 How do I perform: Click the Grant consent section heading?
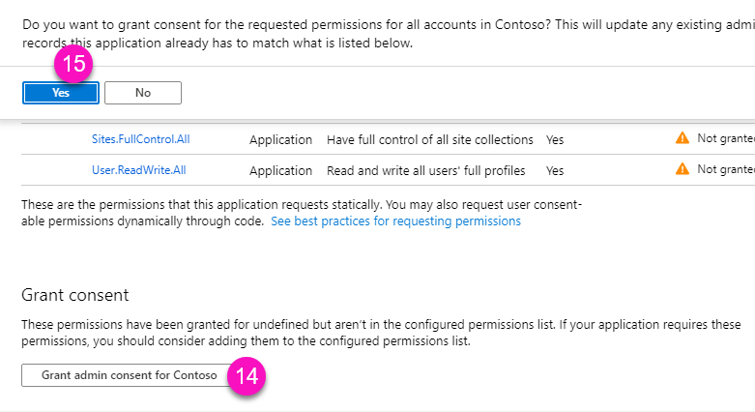74,295
